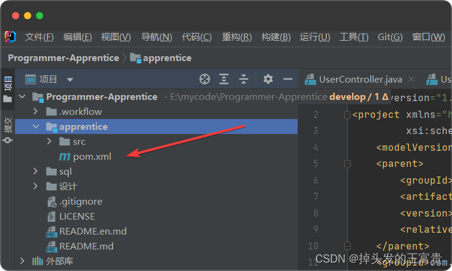Click the Maven m icon of pom.xml
The width and height of the screenshot is (452, 271).
tap(65, 157)
